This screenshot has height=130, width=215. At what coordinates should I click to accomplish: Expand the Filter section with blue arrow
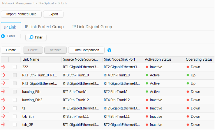(3, 36)
